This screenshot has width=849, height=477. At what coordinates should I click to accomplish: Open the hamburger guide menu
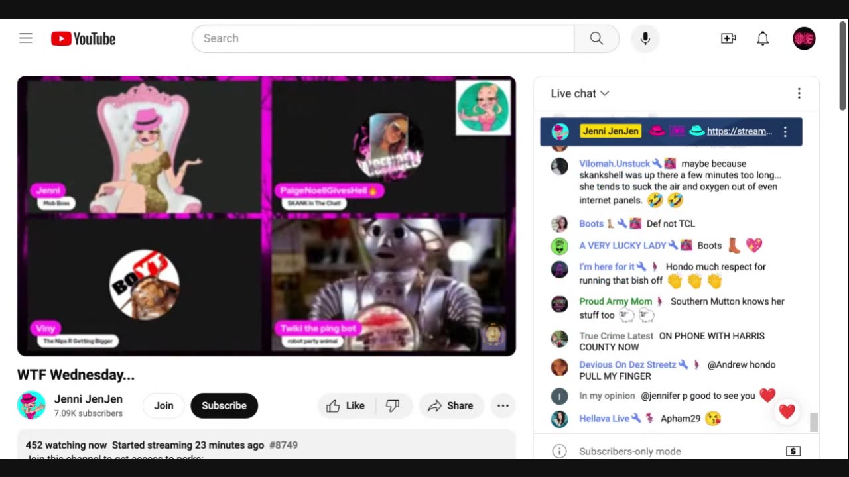(x=26, y=38)
